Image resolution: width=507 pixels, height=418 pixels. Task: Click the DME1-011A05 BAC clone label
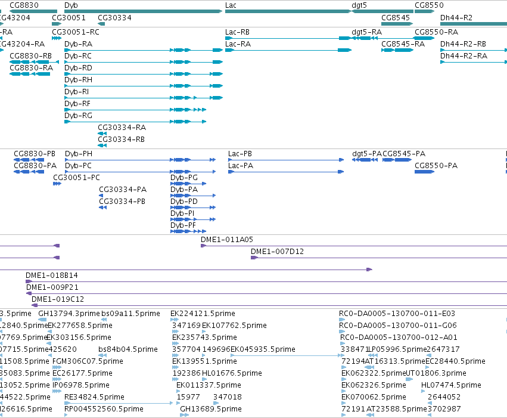click(x=227, y=240)
